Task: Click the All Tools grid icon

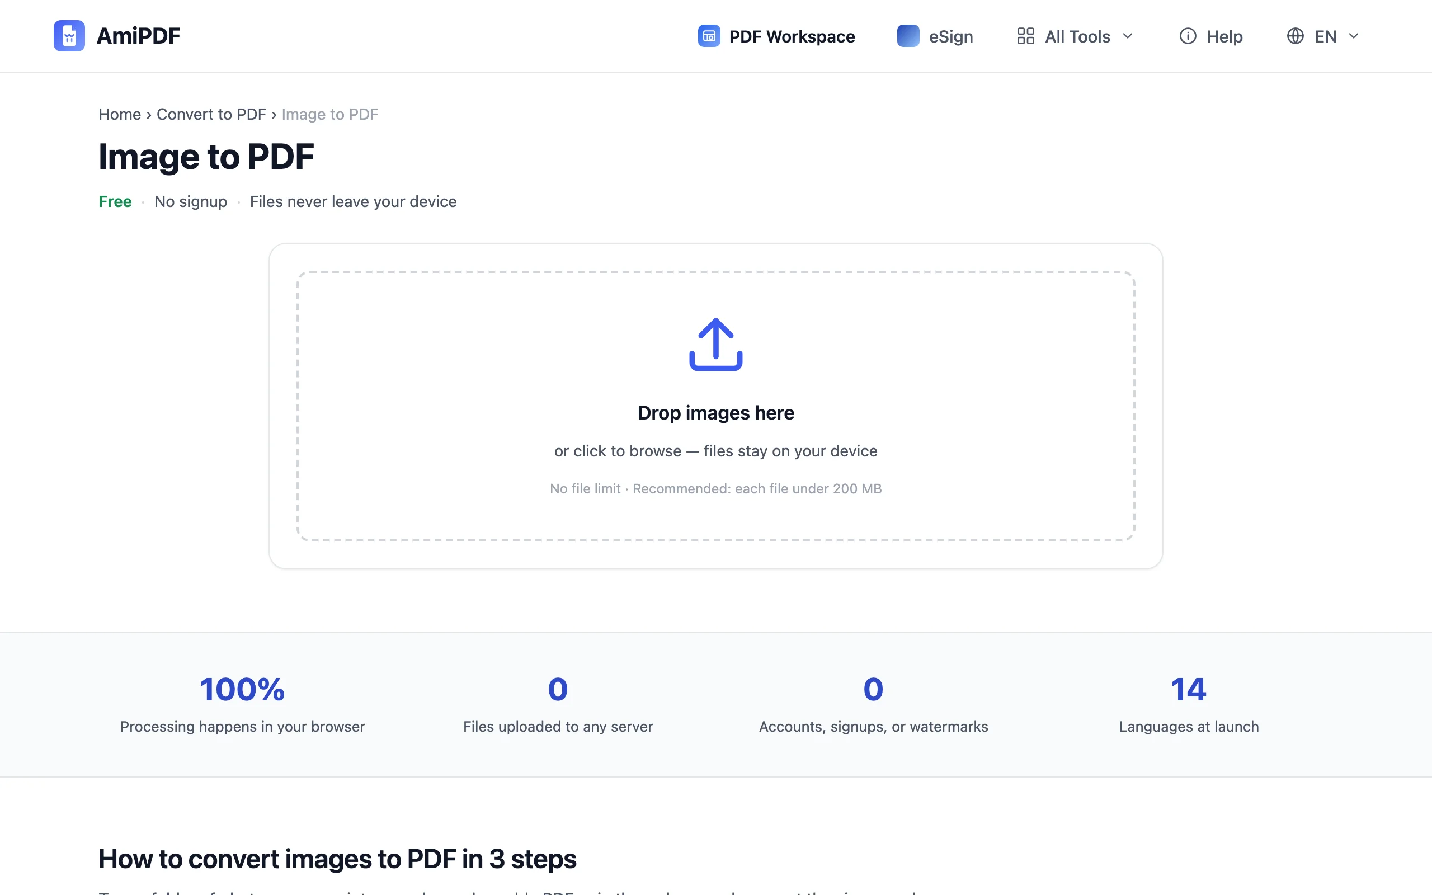Action: [x=1025, y=36]
